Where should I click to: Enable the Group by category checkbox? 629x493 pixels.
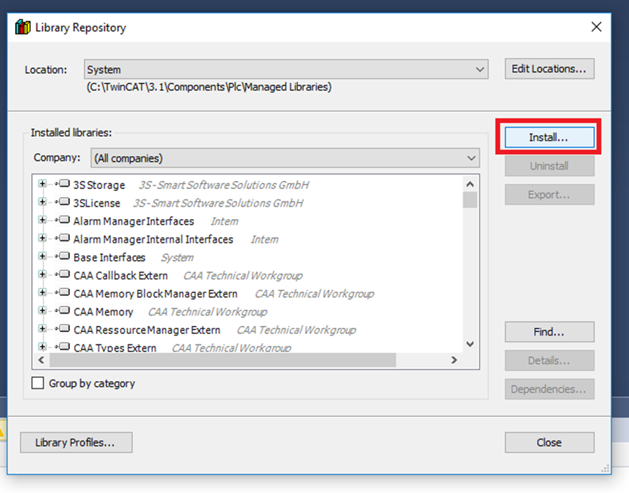(38, 383)
